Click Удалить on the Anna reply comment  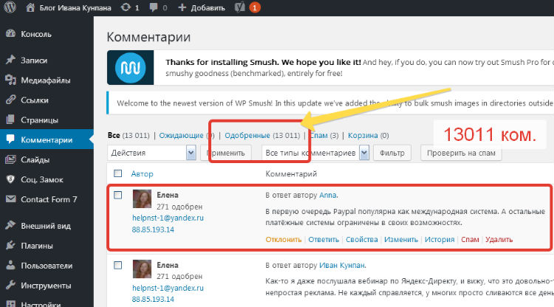tap(499, 239)
